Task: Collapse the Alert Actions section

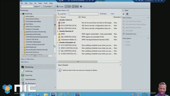Action: click(148, 18)
